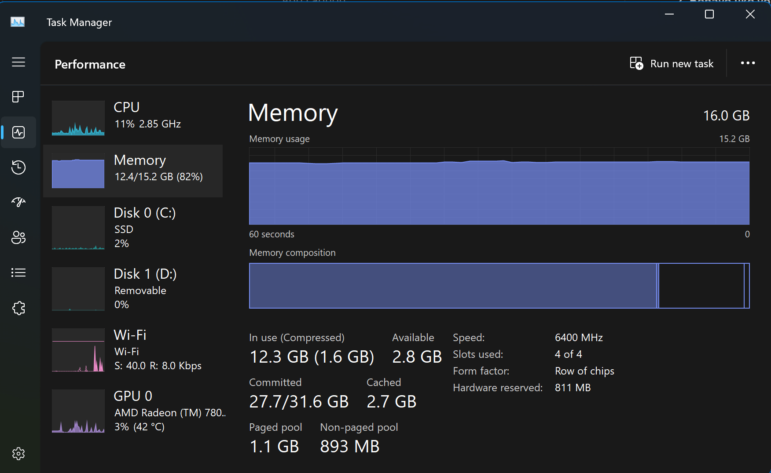Select the Performance page icon in sidebar

(18, 132)
